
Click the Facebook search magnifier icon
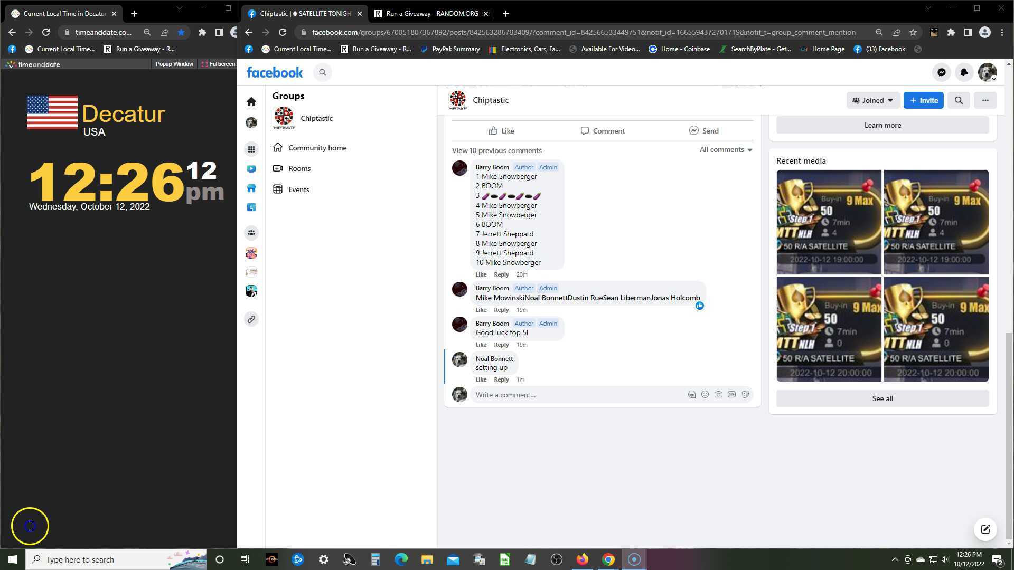[323, 72]
